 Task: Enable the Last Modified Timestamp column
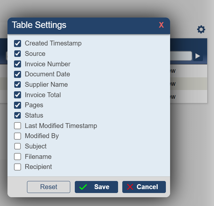pyautogui.click(x=18, y=126)
